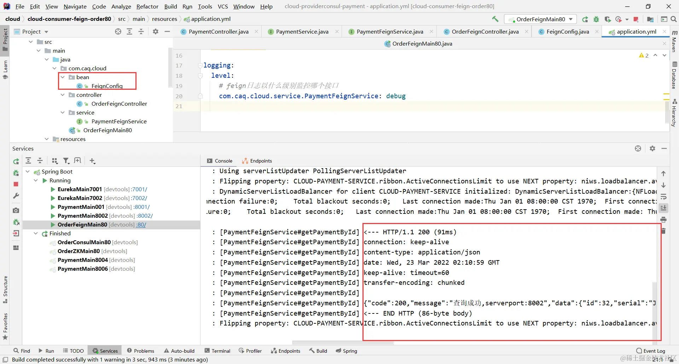Collapse all in Services toolbar

[x=40, y=161]
